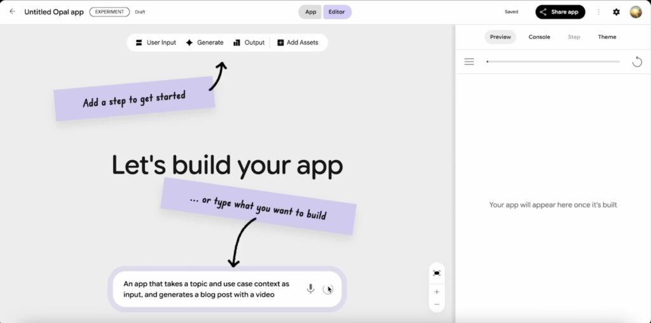
Task: Click the EXPERIMENT badge
Action: 109,12
